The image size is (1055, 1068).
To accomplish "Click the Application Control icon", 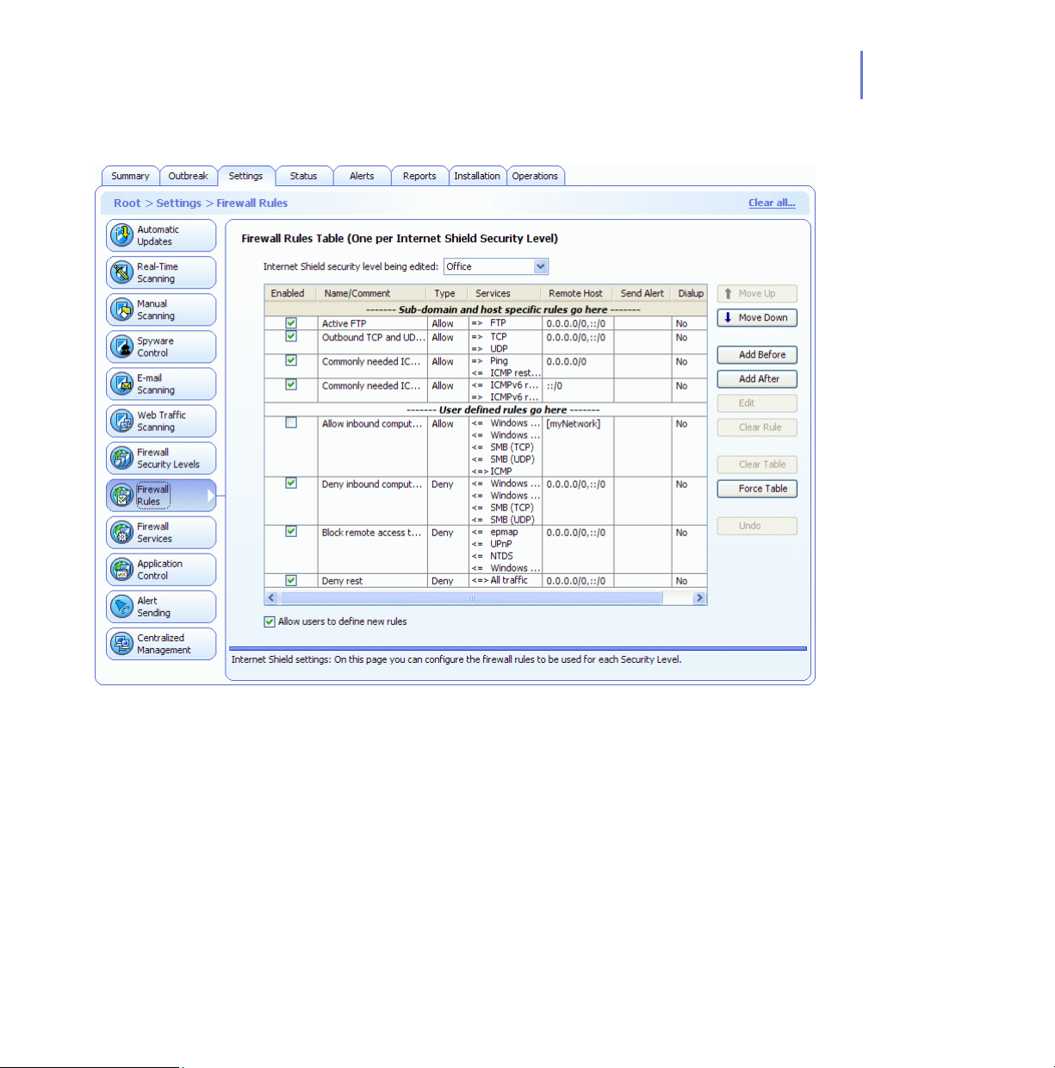I will tap(122, 569).
